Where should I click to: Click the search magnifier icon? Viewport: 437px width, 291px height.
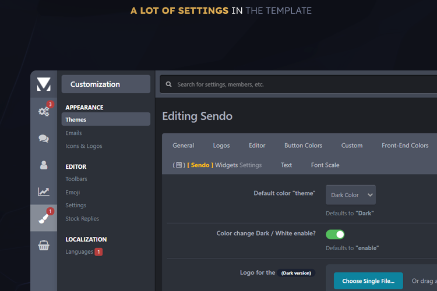pos(169,84)
